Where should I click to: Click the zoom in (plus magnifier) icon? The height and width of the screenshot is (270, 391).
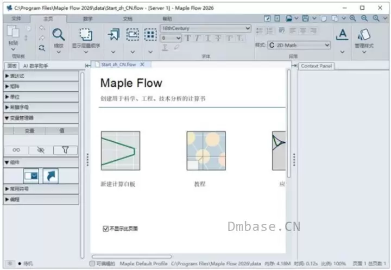(x=352, y=18)
